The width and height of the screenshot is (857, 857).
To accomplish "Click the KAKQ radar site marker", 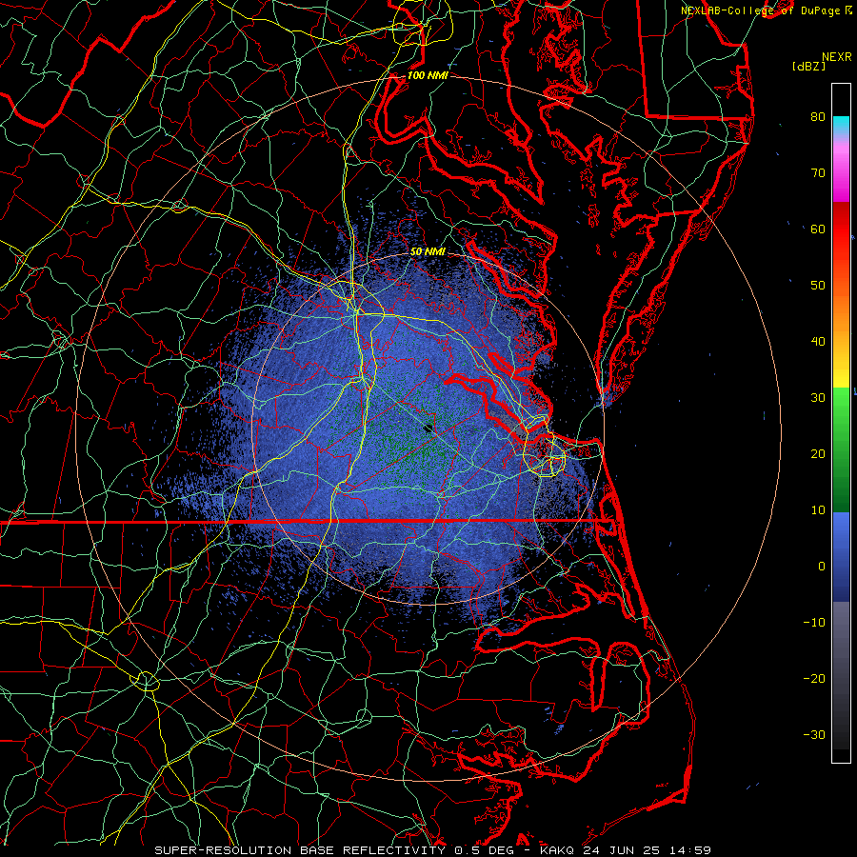I will tap(428, 428).
